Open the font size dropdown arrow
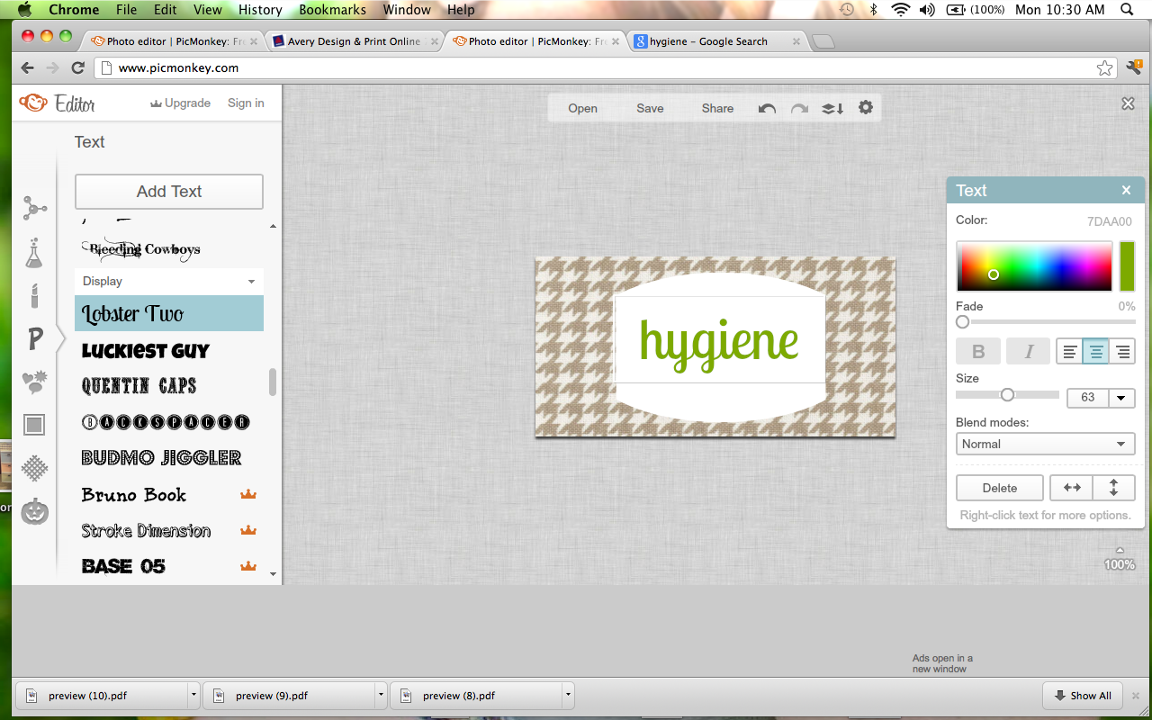This screenshot has width=1152, height=720. click(x=1120, y=397)
